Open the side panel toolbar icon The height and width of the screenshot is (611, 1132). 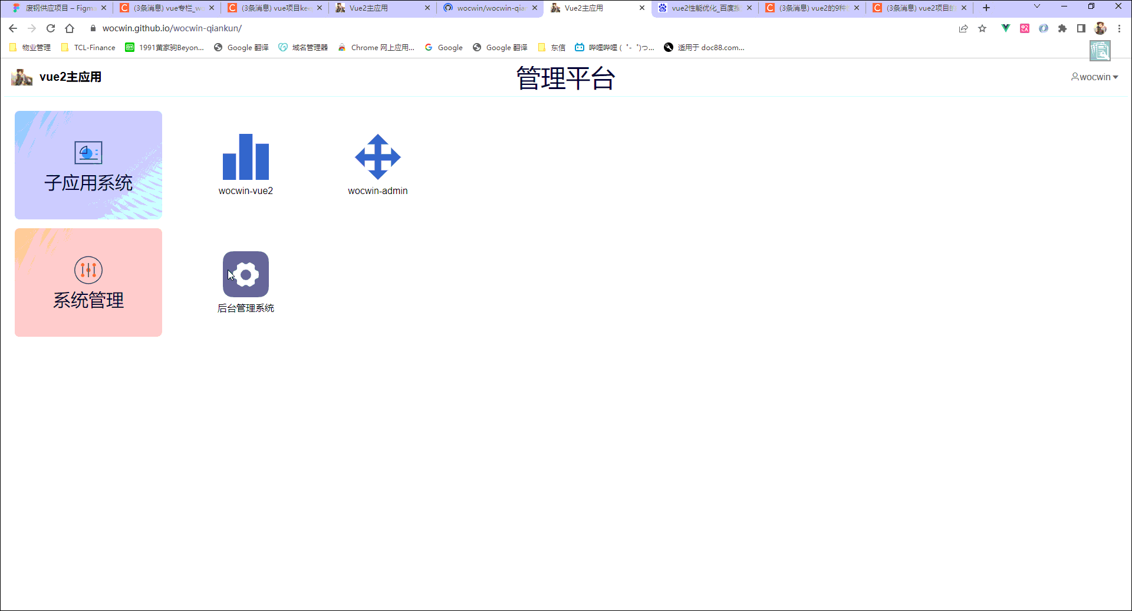(1082, 28)
